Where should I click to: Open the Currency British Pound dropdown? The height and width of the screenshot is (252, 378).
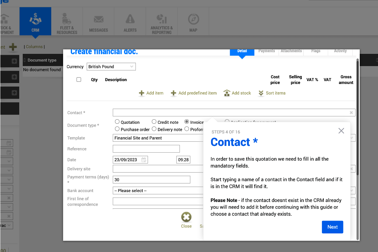(111, 67)
